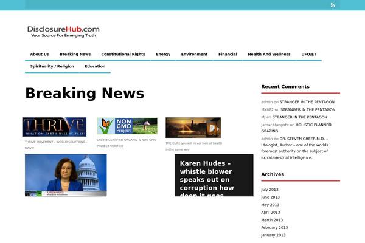This screenshot has height=243, width=365.
Task: Open admin's STRANGER IN THE PENTAGON comment
Action: click(307, 102)
